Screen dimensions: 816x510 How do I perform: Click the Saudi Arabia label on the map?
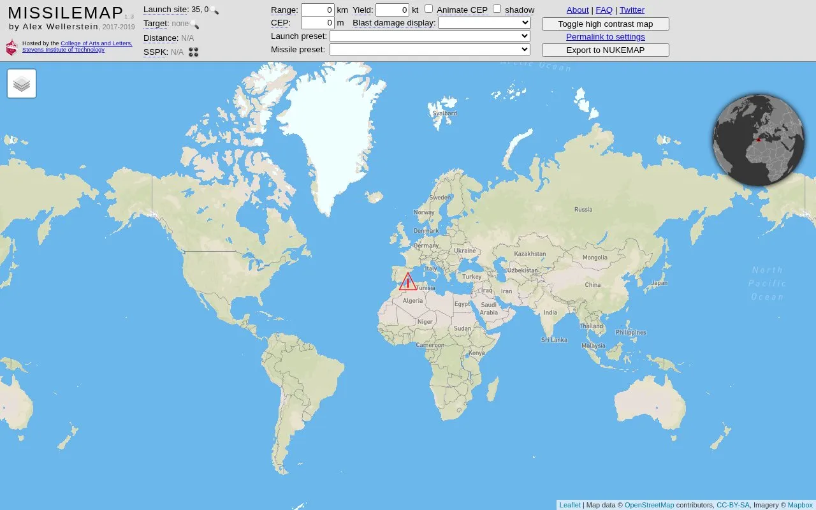pyautogui.click(x=489, y=309)
